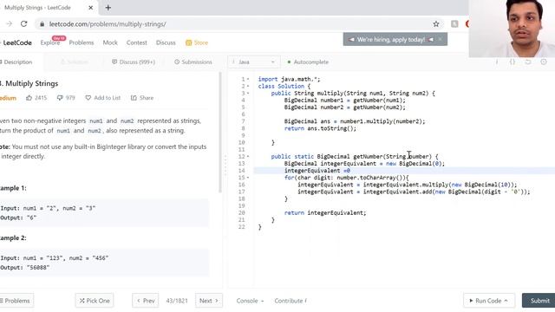Switch to the Submissions tab
Viewport: 555px width, 312px height.
click(193, 62)
